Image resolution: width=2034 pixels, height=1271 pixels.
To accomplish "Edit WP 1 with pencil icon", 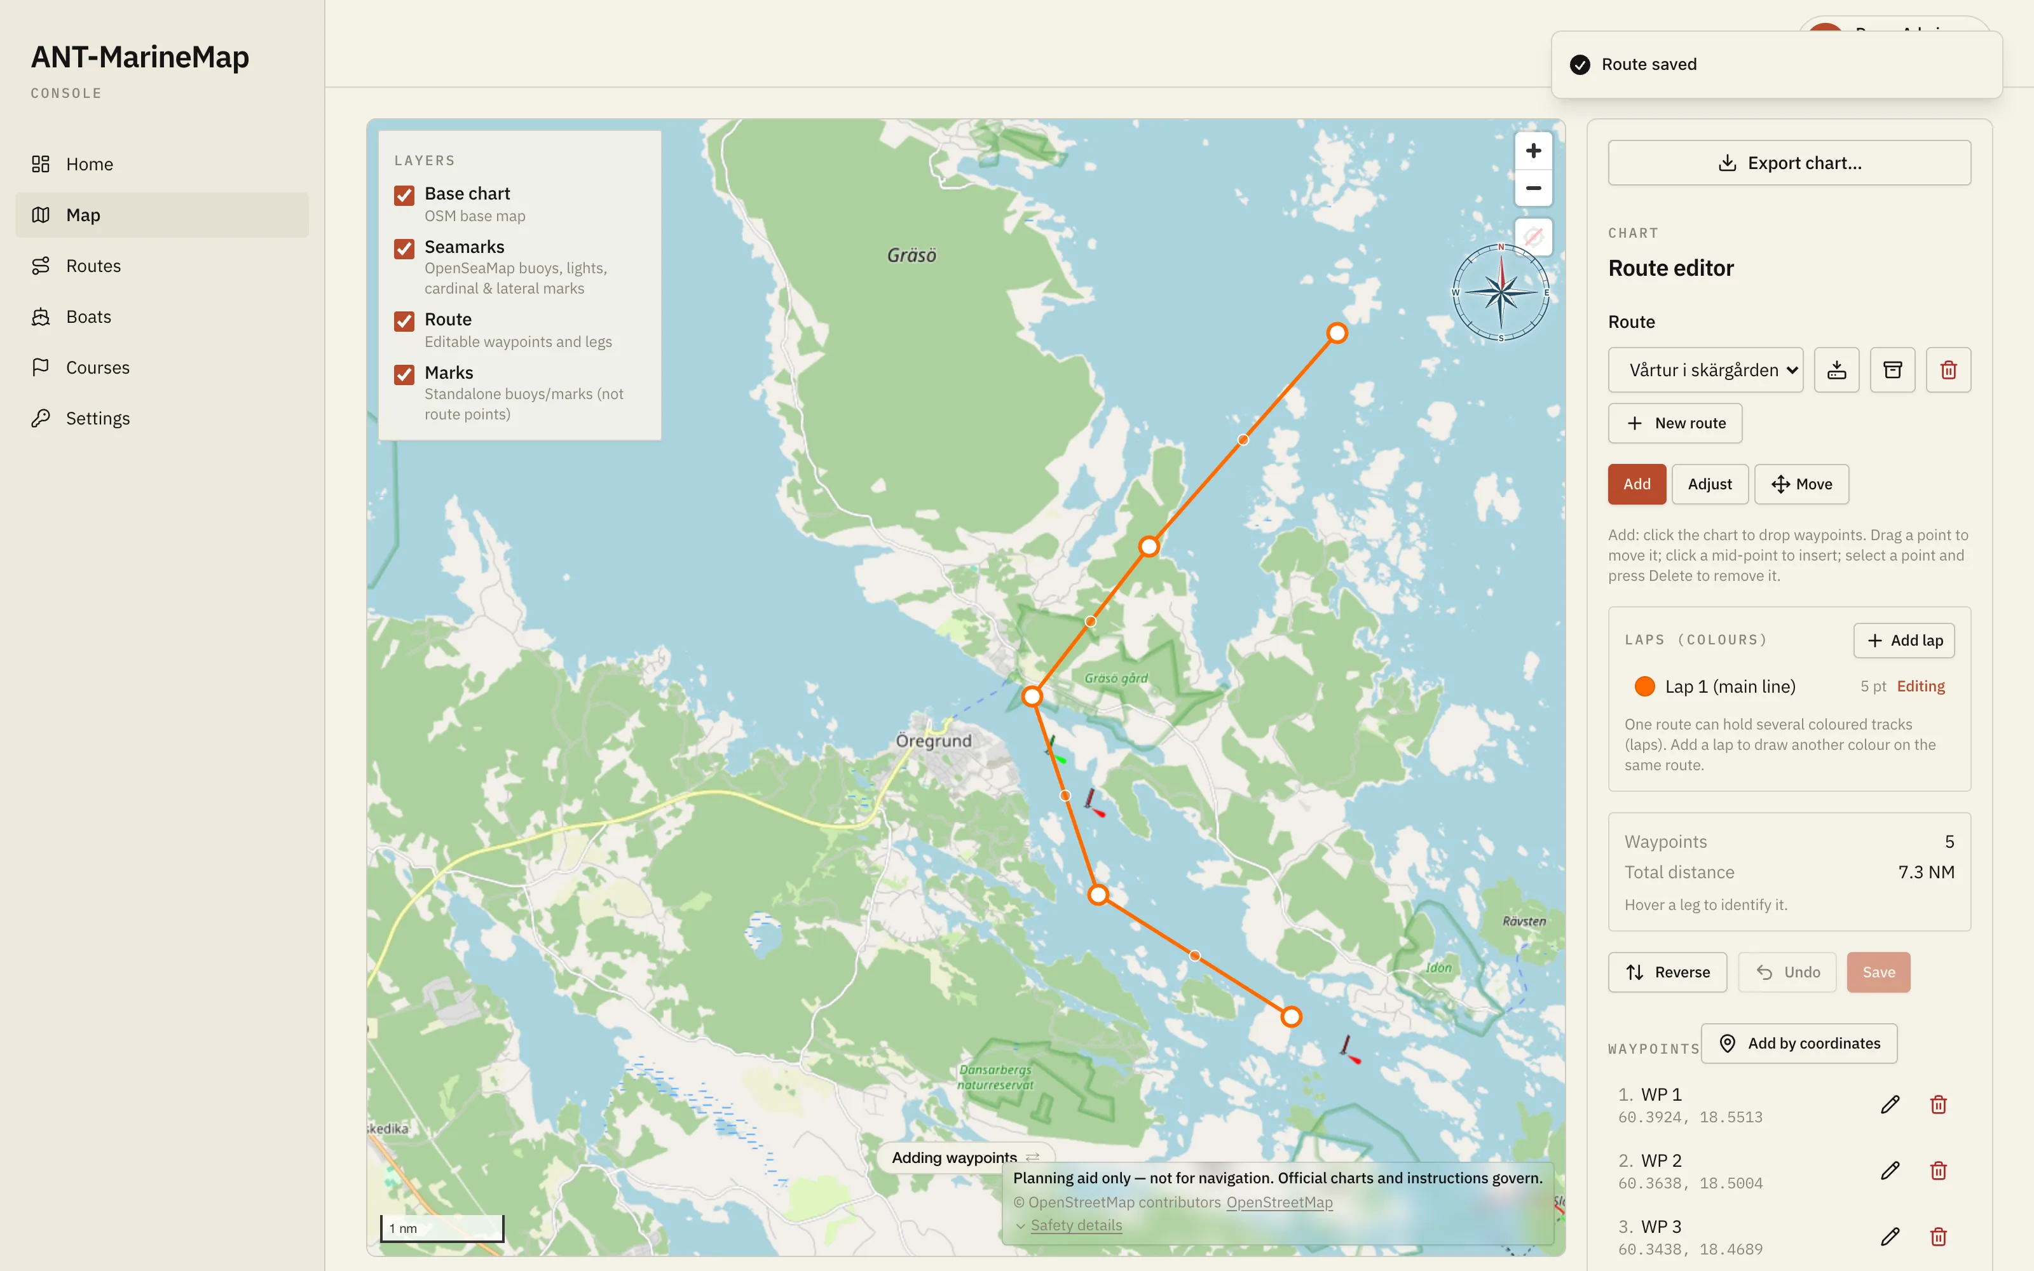I will click(1890, 1104).
